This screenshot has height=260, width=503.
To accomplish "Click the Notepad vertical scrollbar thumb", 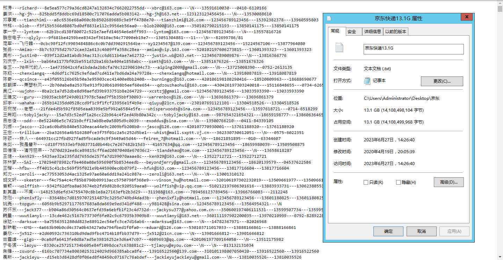I will [x=500, y=9].
